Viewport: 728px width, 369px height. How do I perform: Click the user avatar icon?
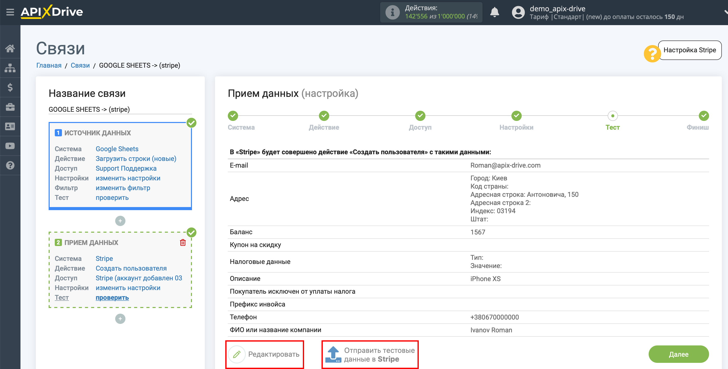pos(518,13)
